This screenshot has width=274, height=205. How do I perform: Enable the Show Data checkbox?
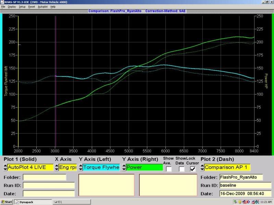[x=182, y=169]
